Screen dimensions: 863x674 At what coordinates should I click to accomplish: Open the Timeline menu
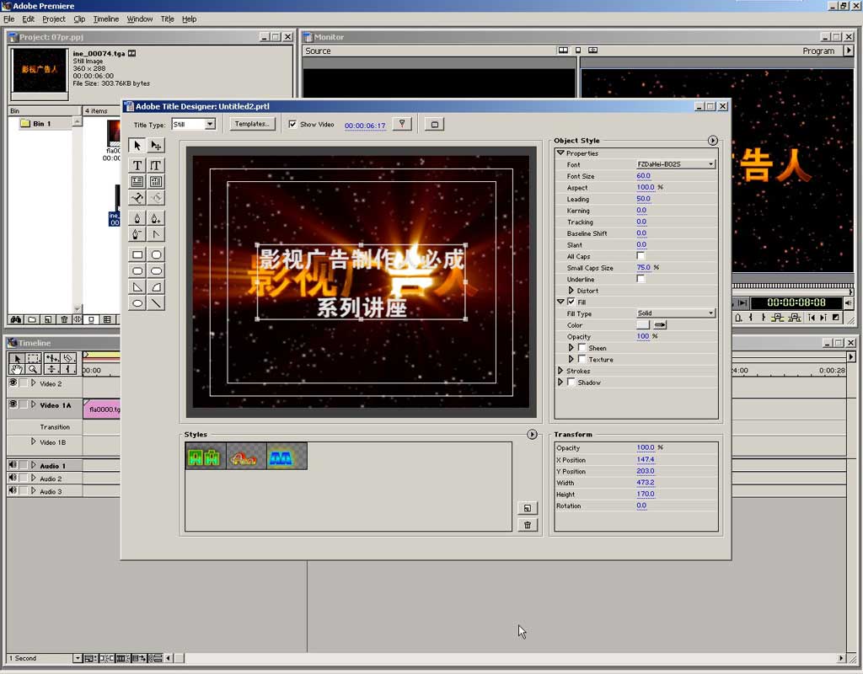(x=105, y=19)
